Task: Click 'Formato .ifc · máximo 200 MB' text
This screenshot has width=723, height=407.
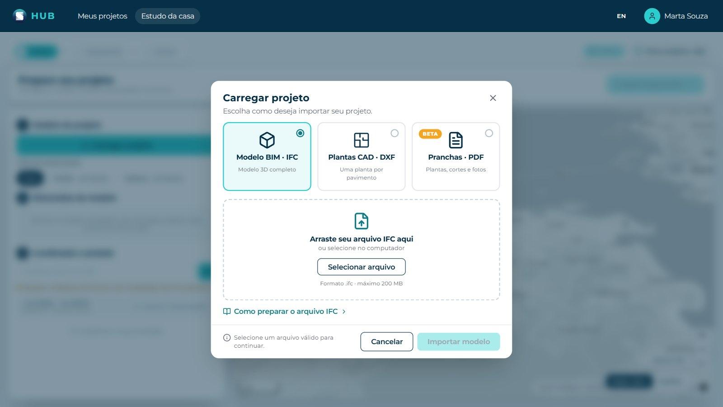Action: 361,284
